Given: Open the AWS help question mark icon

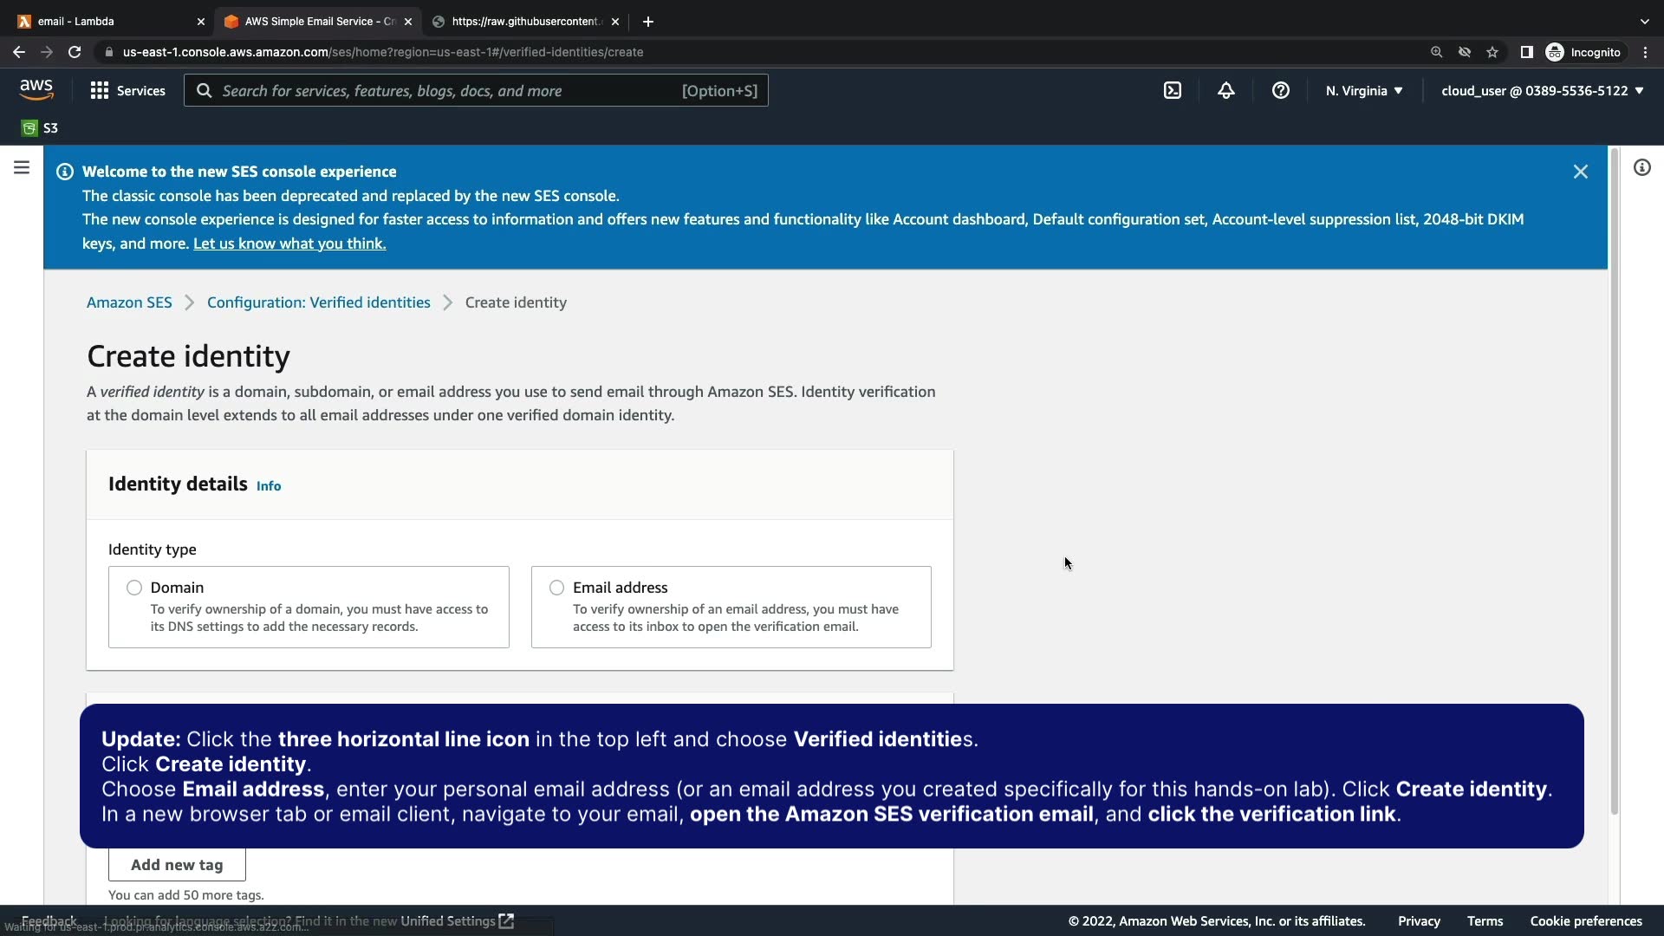Looking at the screenshot, I should click(x=1280, y=91).
